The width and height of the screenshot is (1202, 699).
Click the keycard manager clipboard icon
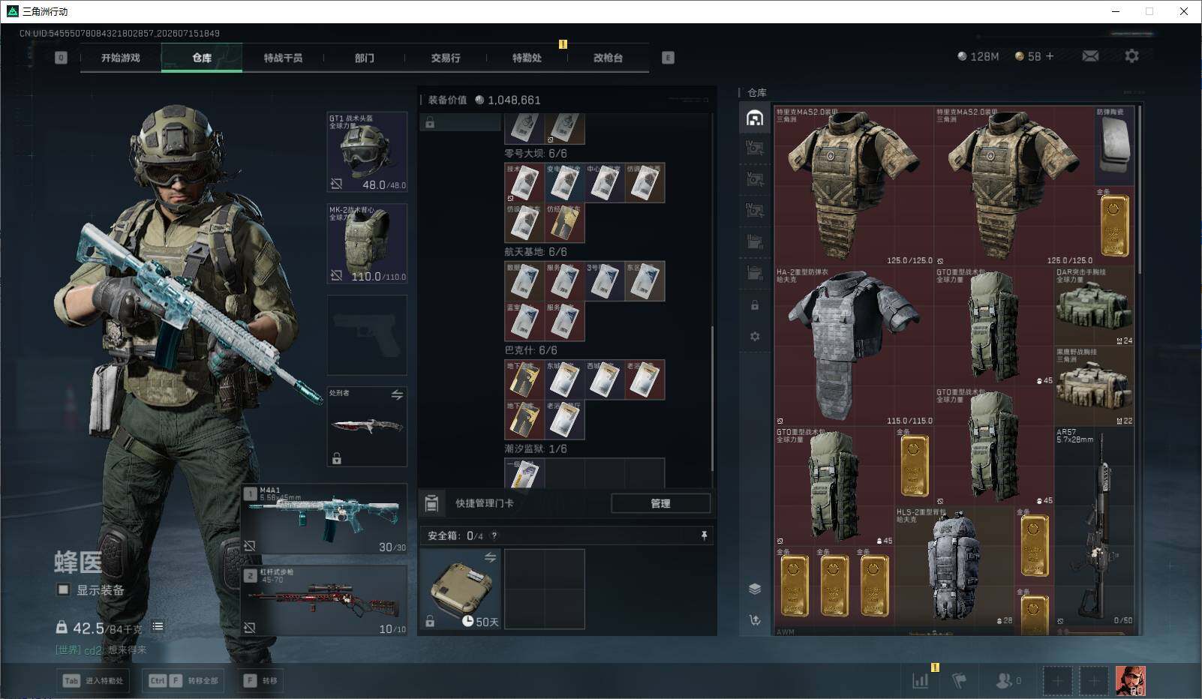click(x=431, y=503)
